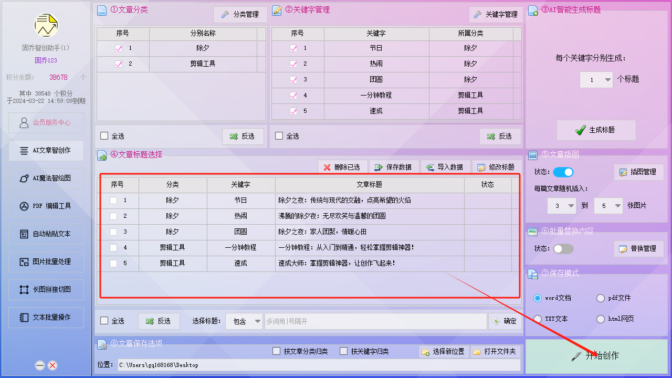
Task: Check title row 4 一分钟教程 checkbox
Action: click(113, 247)
